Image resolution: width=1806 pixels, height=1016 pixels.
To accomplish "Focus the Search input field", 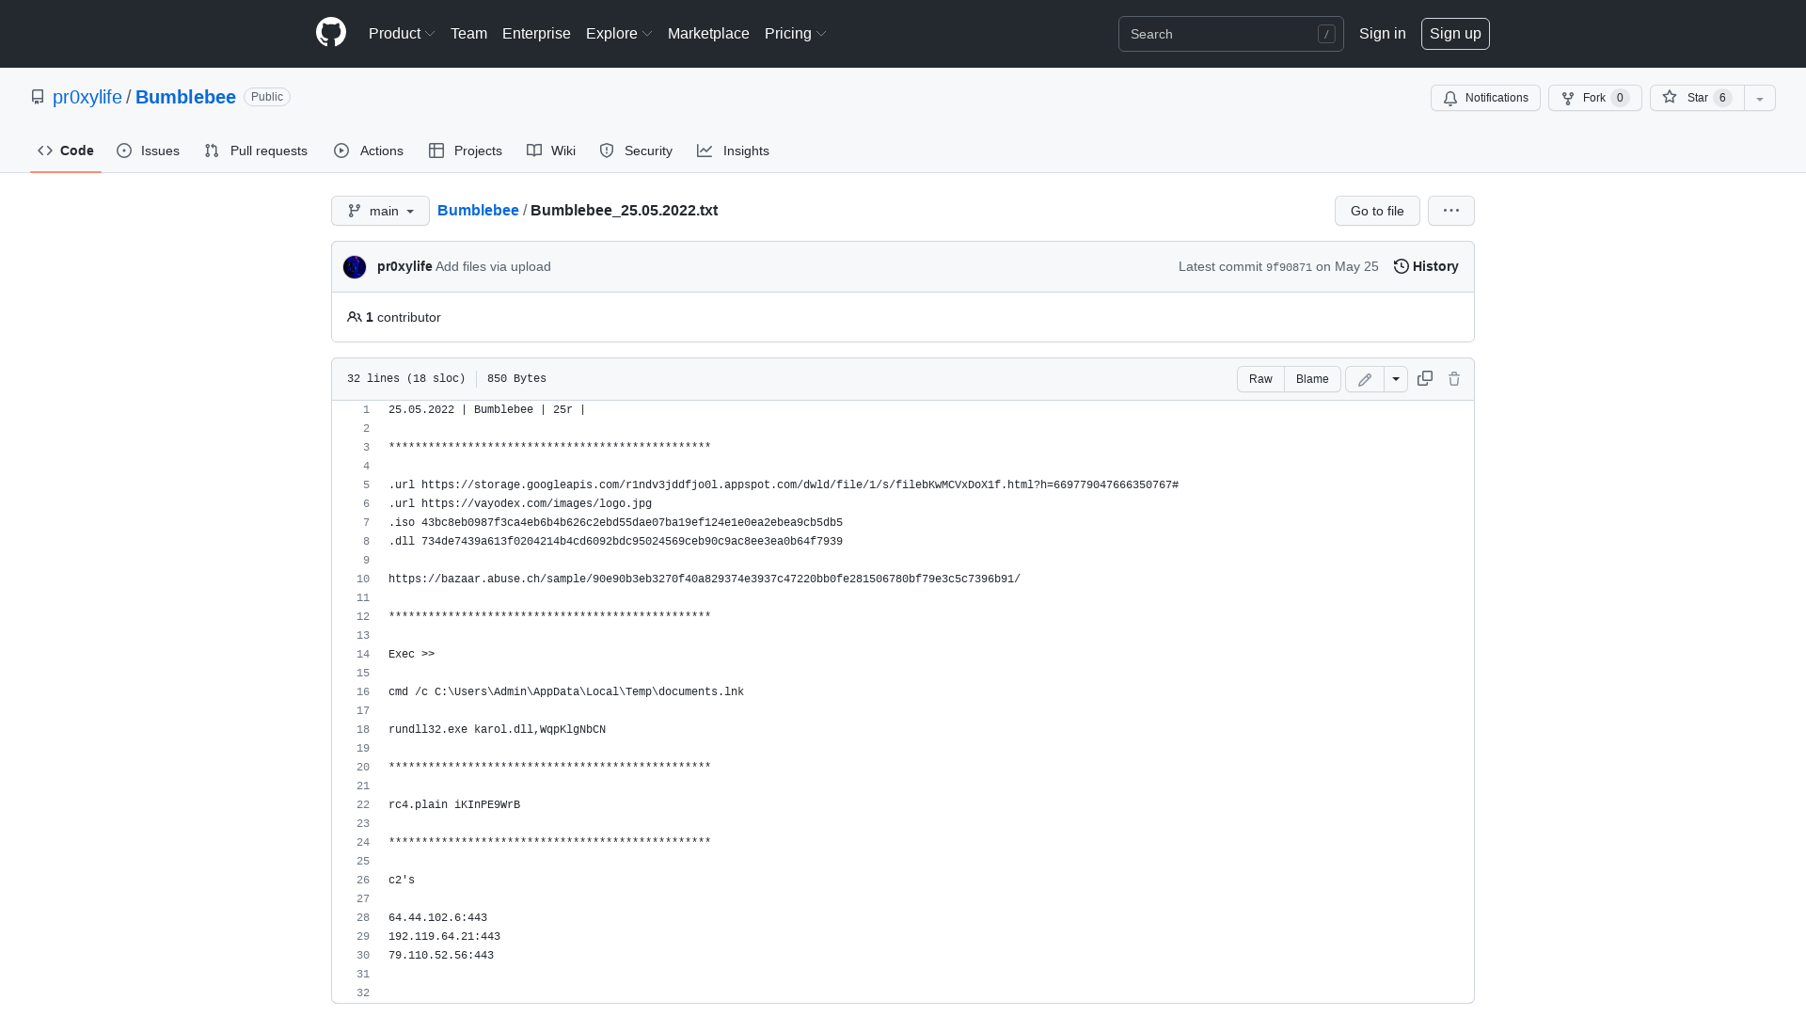I will [1230, 34].
